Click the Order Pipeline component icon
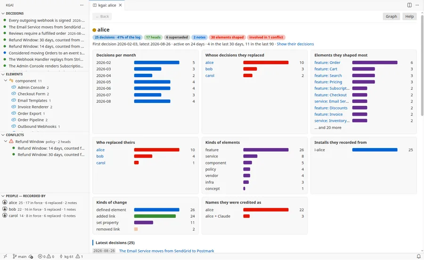Image resolution: width=424 pixels, height=260 pixels. click(14, 119)
